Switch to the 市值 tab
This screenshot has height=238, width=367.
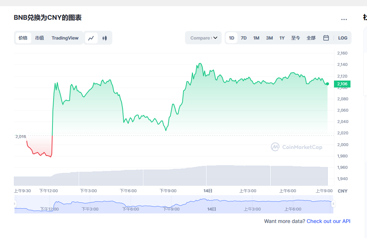pos(39,38)
